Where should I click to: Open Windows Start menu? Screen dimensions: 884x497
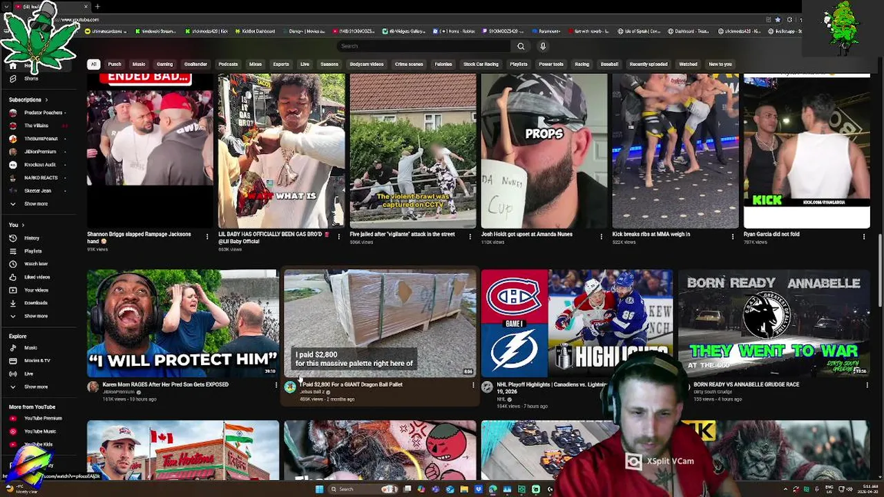(319, 489)
